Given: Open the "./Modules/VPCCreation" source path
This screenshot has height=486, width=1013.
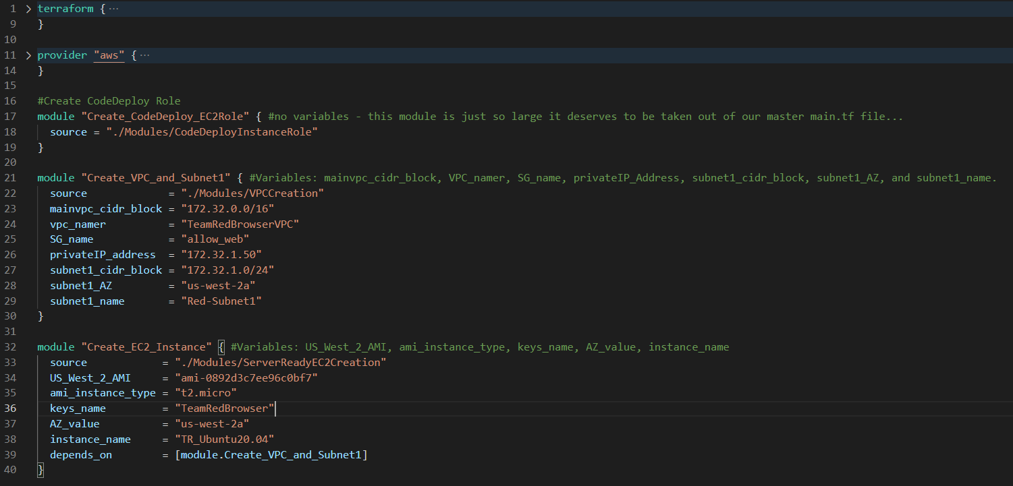Looking at the screenshot, I should pos(252,193).
